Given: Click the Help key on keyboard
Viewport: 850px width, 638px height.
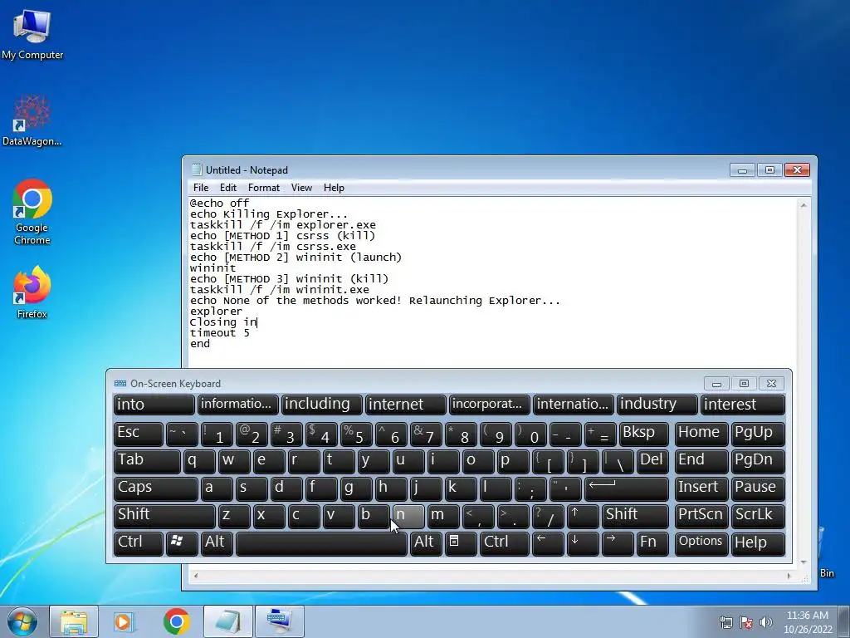Looking at the screenshot, I should 758,543.
